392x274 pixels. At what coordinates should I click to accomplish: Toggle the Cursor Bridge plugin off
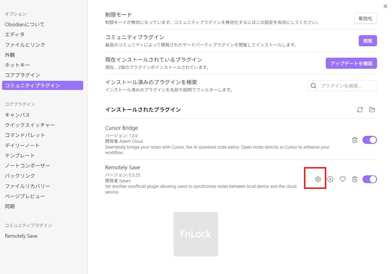370,140
